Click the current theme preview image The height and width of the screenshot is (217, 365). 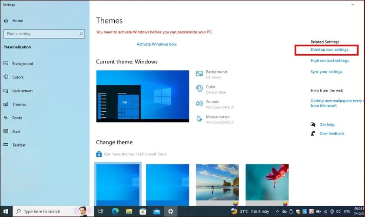pos(143,96)
